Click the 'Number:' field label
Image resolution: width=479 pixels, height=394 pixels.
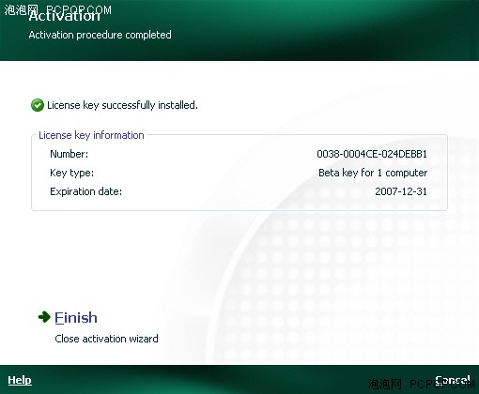70,154
